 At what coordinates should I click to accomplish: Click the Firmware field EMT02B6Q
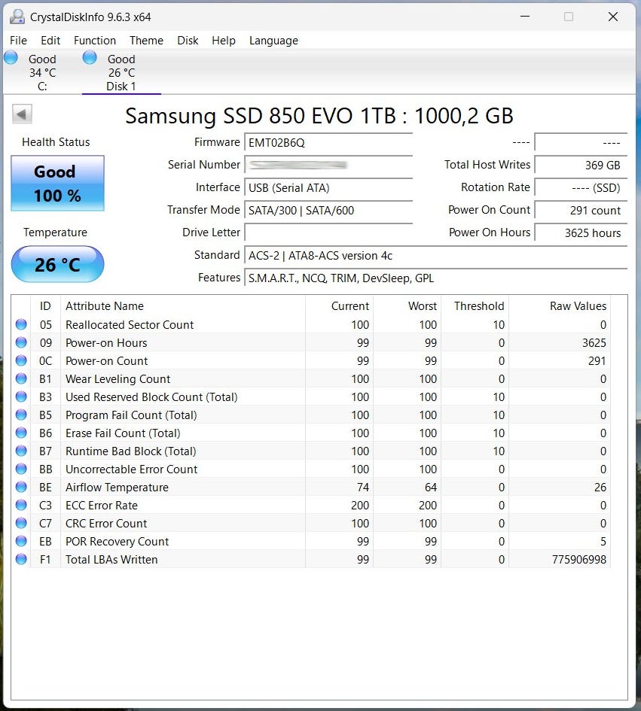[328, 142]
